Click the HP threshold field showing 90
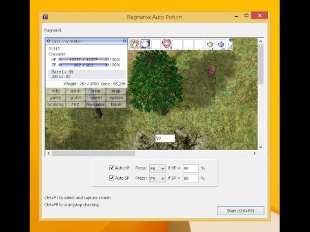Screen dimensions: 310x232 coord(191,168)
